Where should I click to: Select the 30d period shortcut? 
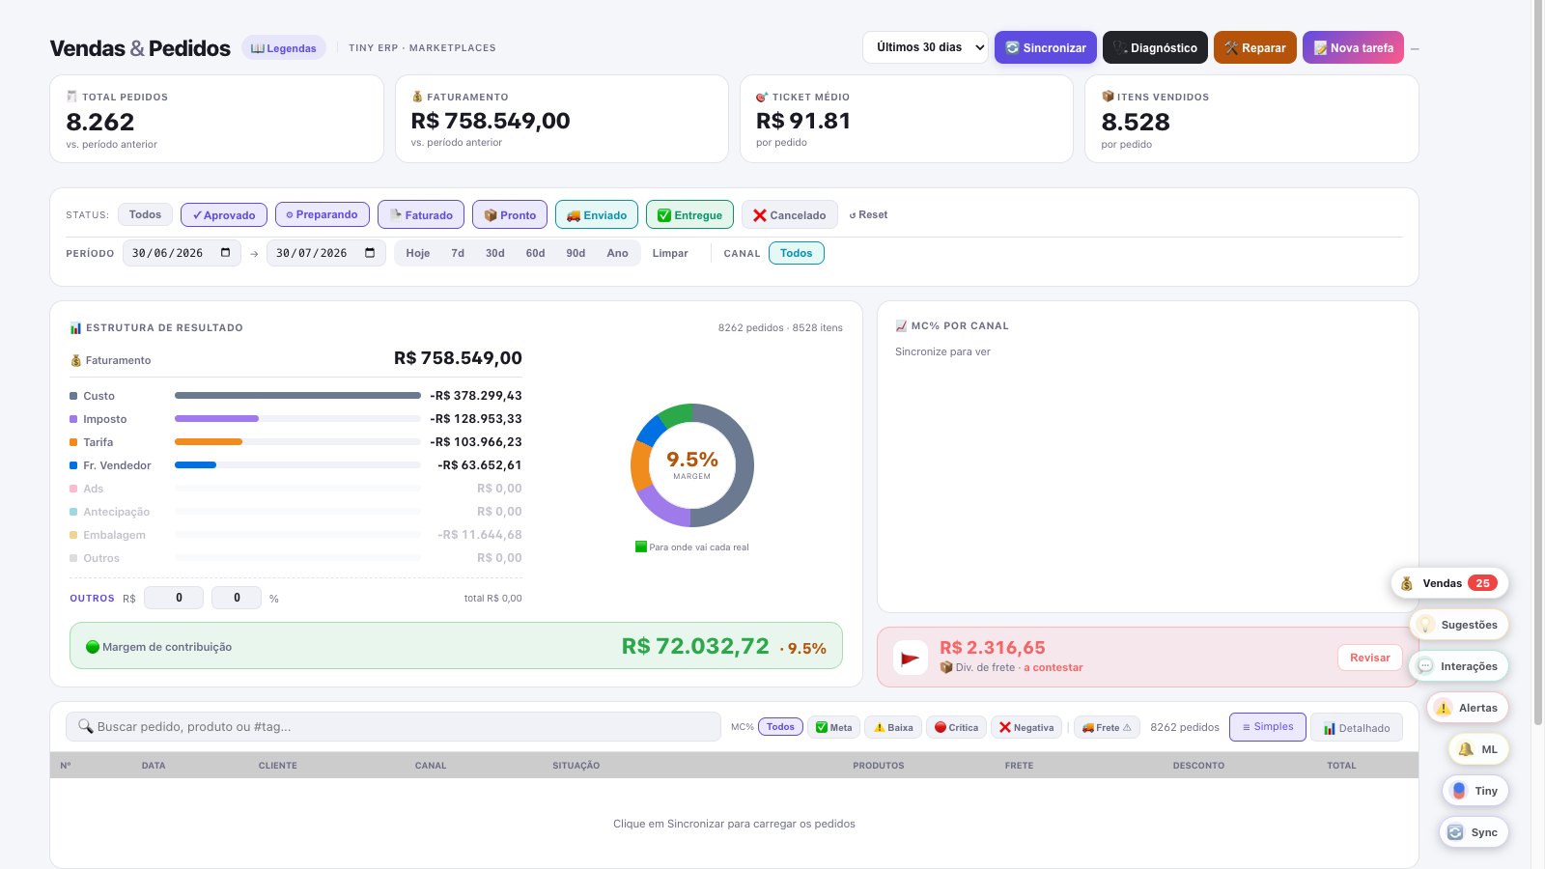(495, 253)
